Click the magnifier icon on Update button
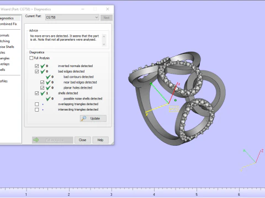 pos(84,118)
